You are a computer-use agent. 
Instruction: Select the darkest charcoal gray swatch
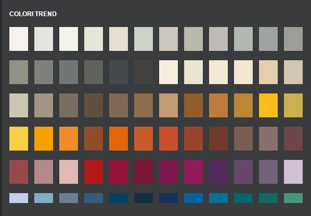point(144,72)
